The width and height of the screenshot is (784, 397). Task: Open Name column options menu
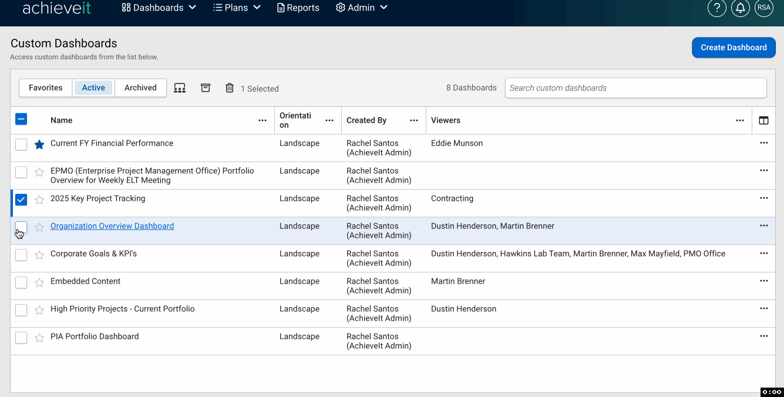click(263, 120)
